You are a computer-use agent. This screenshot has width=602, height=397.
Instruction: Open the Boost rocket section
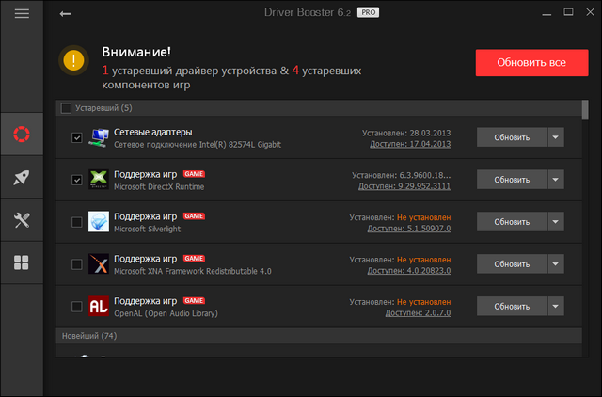pyautogui.click(x=22, y=177)
